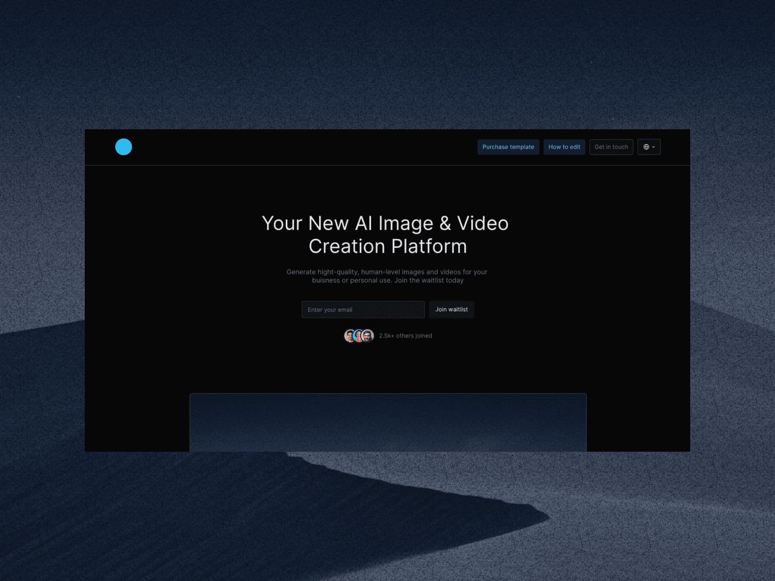Screen dimensions: 775x581
Task: Select Get in touch in navigation
Action: [611, 147]
